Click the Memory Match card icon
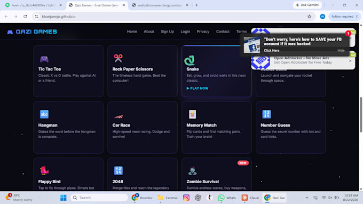Viewport: 363px width, 204px height. coord(192,114)
